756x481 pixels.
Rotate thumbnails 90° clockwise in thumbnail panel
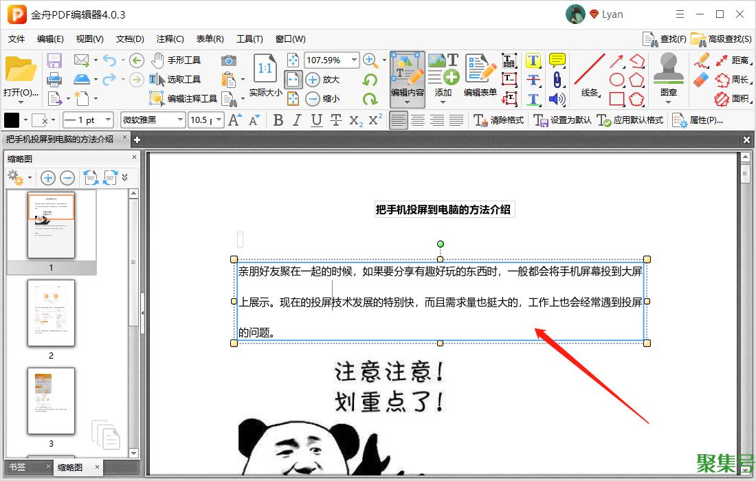point(110,178)
